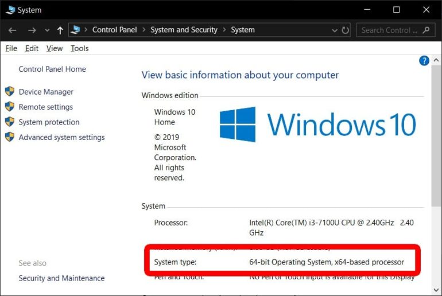Open Advanced system settings
The width and height of the screenshot is (442, 296).
click(62, 138)
